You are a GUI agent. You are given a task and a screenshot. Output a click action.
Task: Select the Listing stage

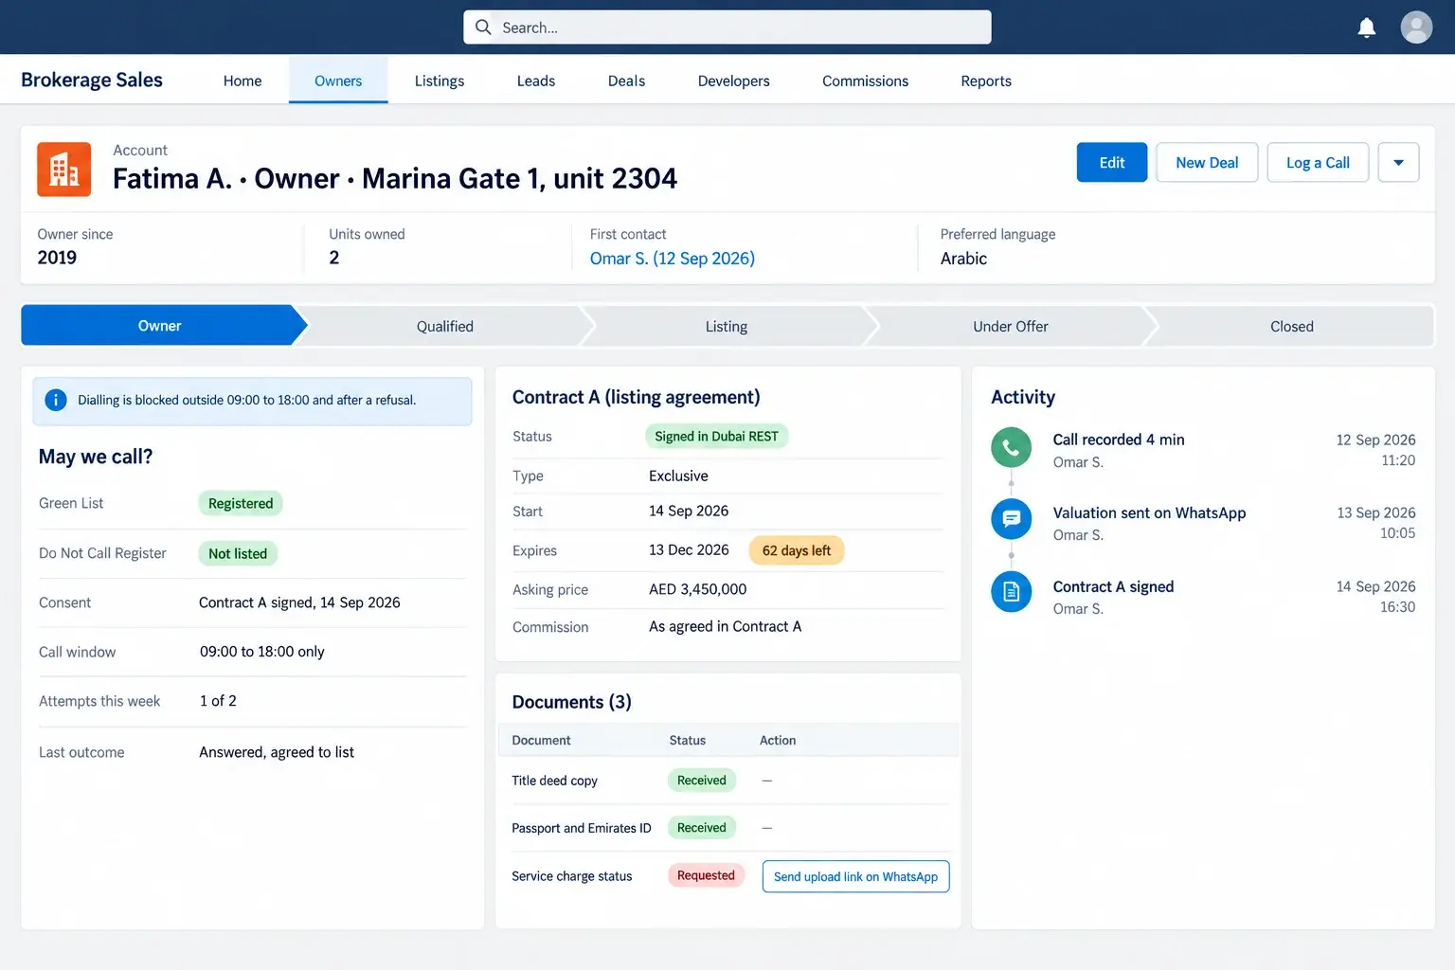727,326
